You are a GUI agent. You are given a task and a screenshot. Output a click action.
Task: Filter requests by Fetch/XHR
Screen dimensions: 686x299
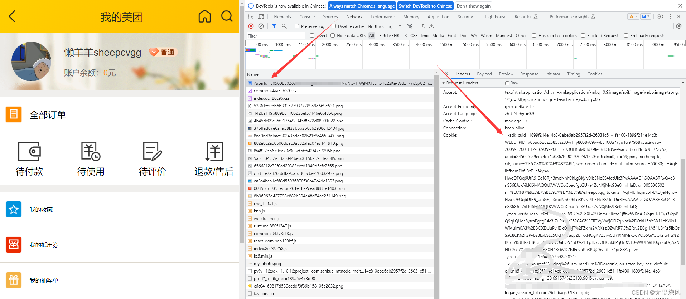pos(389,35)
